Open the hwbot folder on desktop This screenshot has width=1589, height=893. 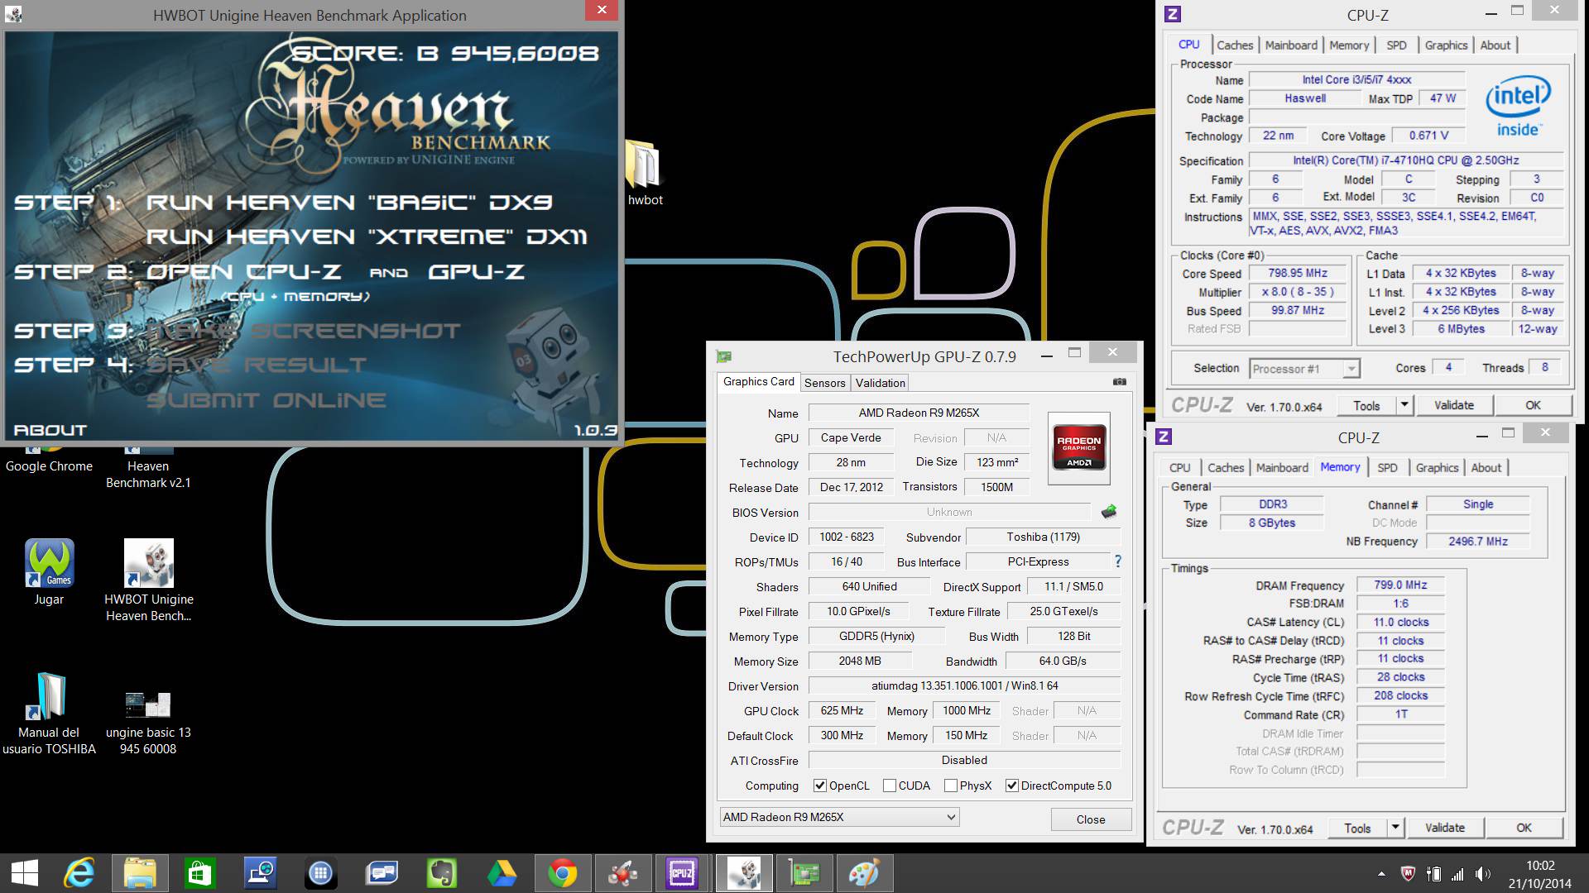[x=645, y=172]
